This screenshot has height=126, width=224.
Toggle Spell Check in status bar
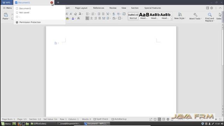click(x=101, y=119)
